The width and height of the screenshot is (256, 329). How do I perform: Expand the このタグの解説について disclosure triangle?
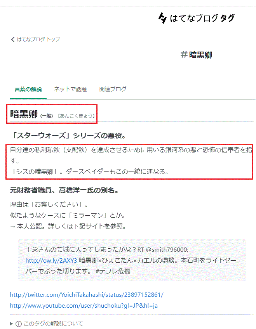point(12,324)
